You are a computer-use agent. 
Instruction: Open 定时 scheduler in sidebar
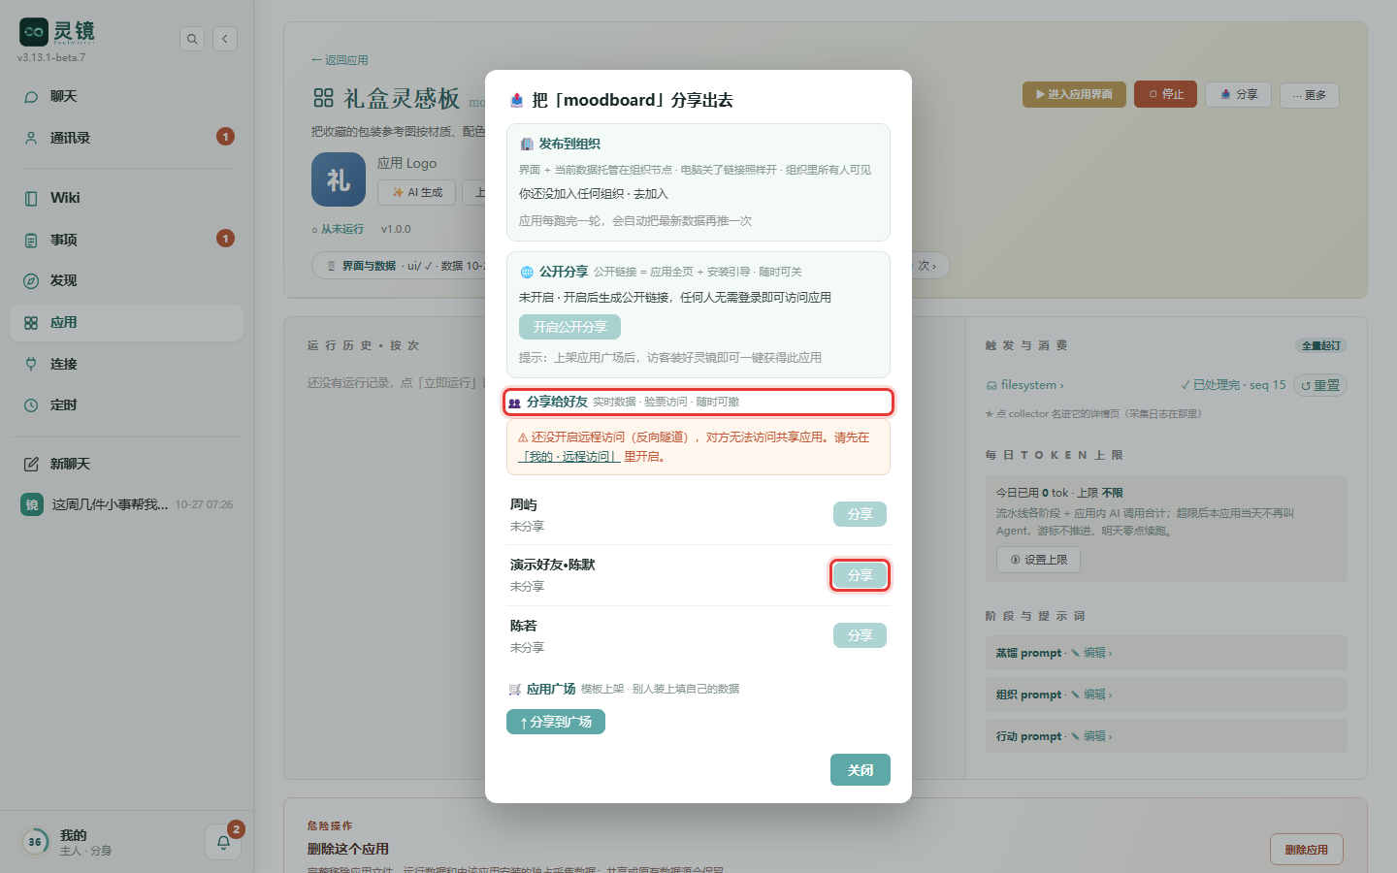(x=126, y=405)
